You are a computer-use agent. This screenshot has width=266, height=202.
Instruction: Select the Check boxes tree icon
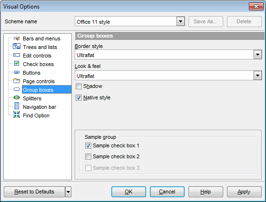(17, 63)
